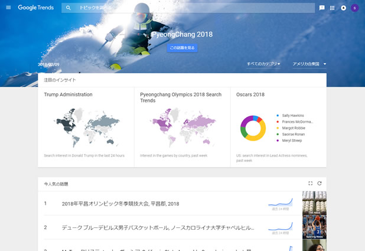Open Pyeongchang Olympics 2018 Search Trends card

tap(181, 97)
